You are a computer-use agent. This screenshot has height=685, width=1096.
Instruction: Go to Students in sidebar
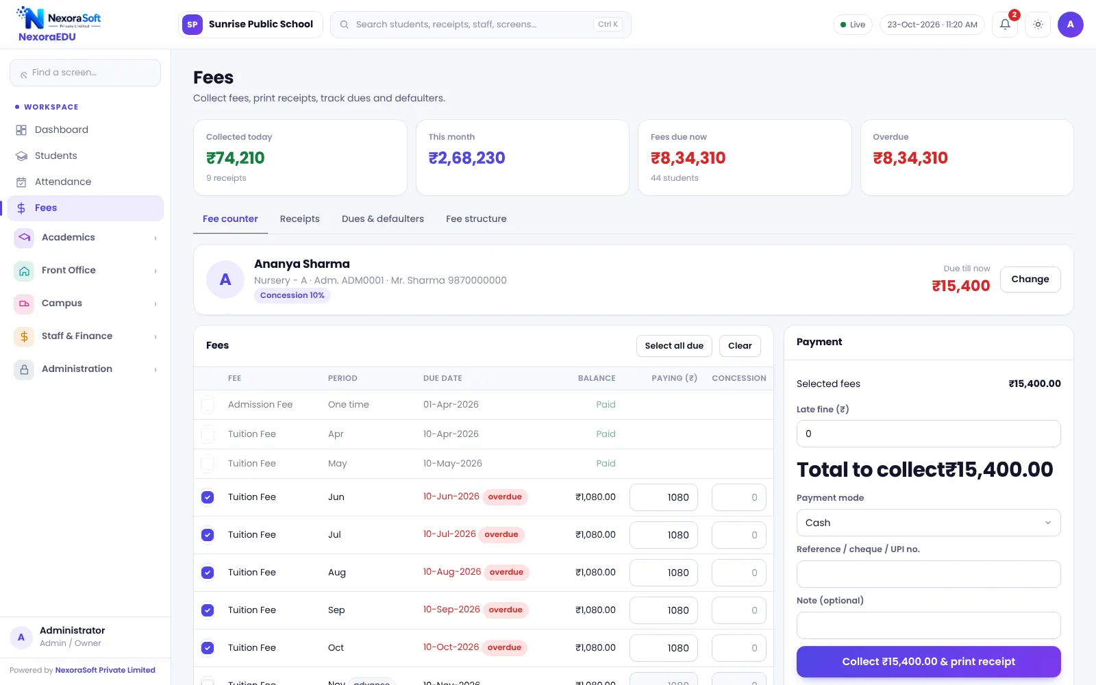point(86,156)
